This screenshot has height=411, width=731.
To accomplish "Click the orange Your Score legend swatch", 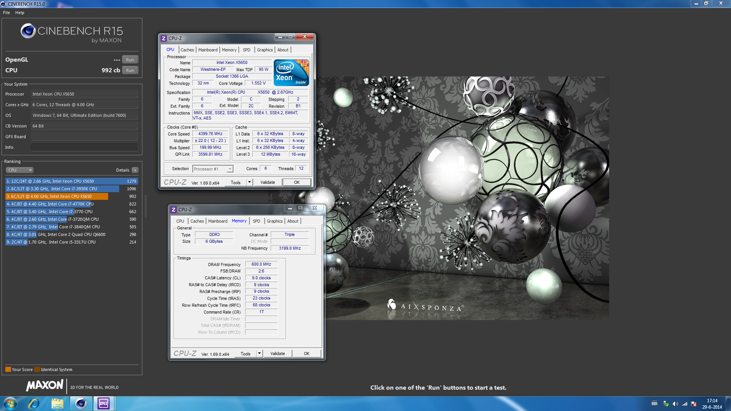I will point(8,369).
